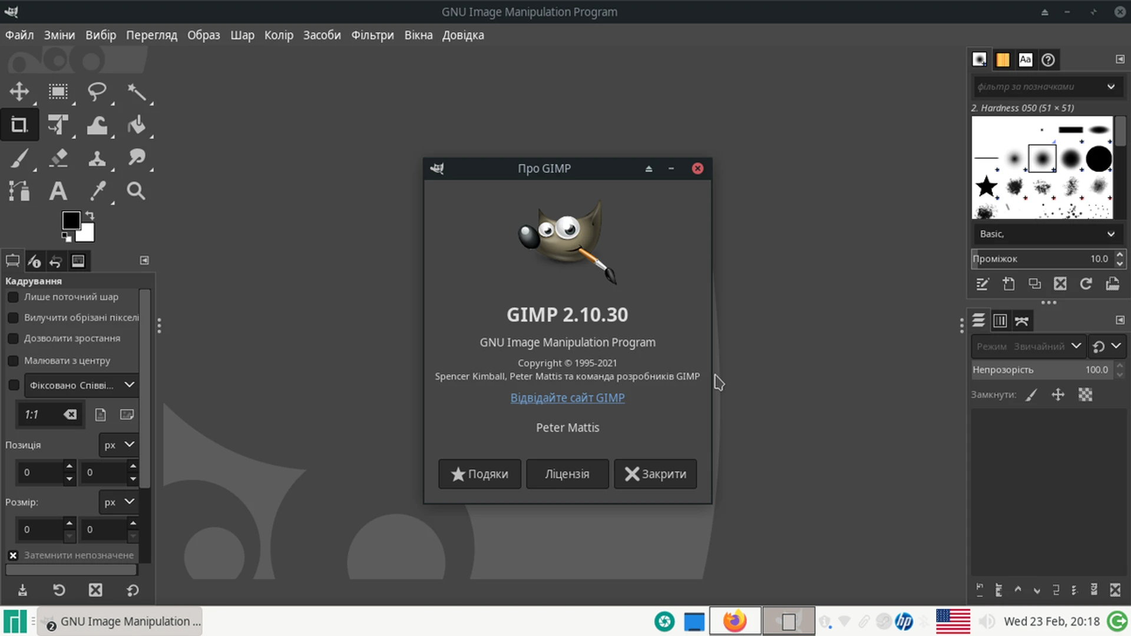1131x636 pixels.
Task: Open the 'Фіксовано Співві...' dropdown
Action: [x=81, y=385]
